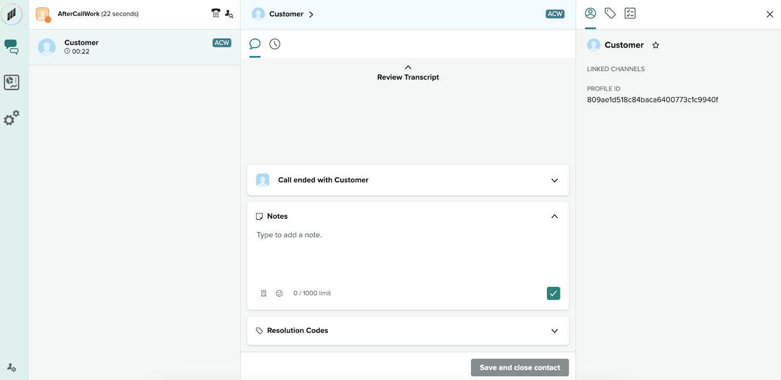Open the settings gears icon
781x380 pixels.
click(11, 118)
